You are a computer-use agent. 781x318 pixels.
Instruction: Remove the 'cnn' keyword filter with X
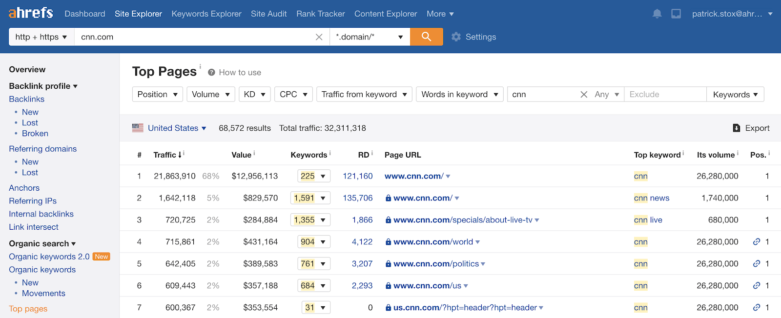(583, 95)
